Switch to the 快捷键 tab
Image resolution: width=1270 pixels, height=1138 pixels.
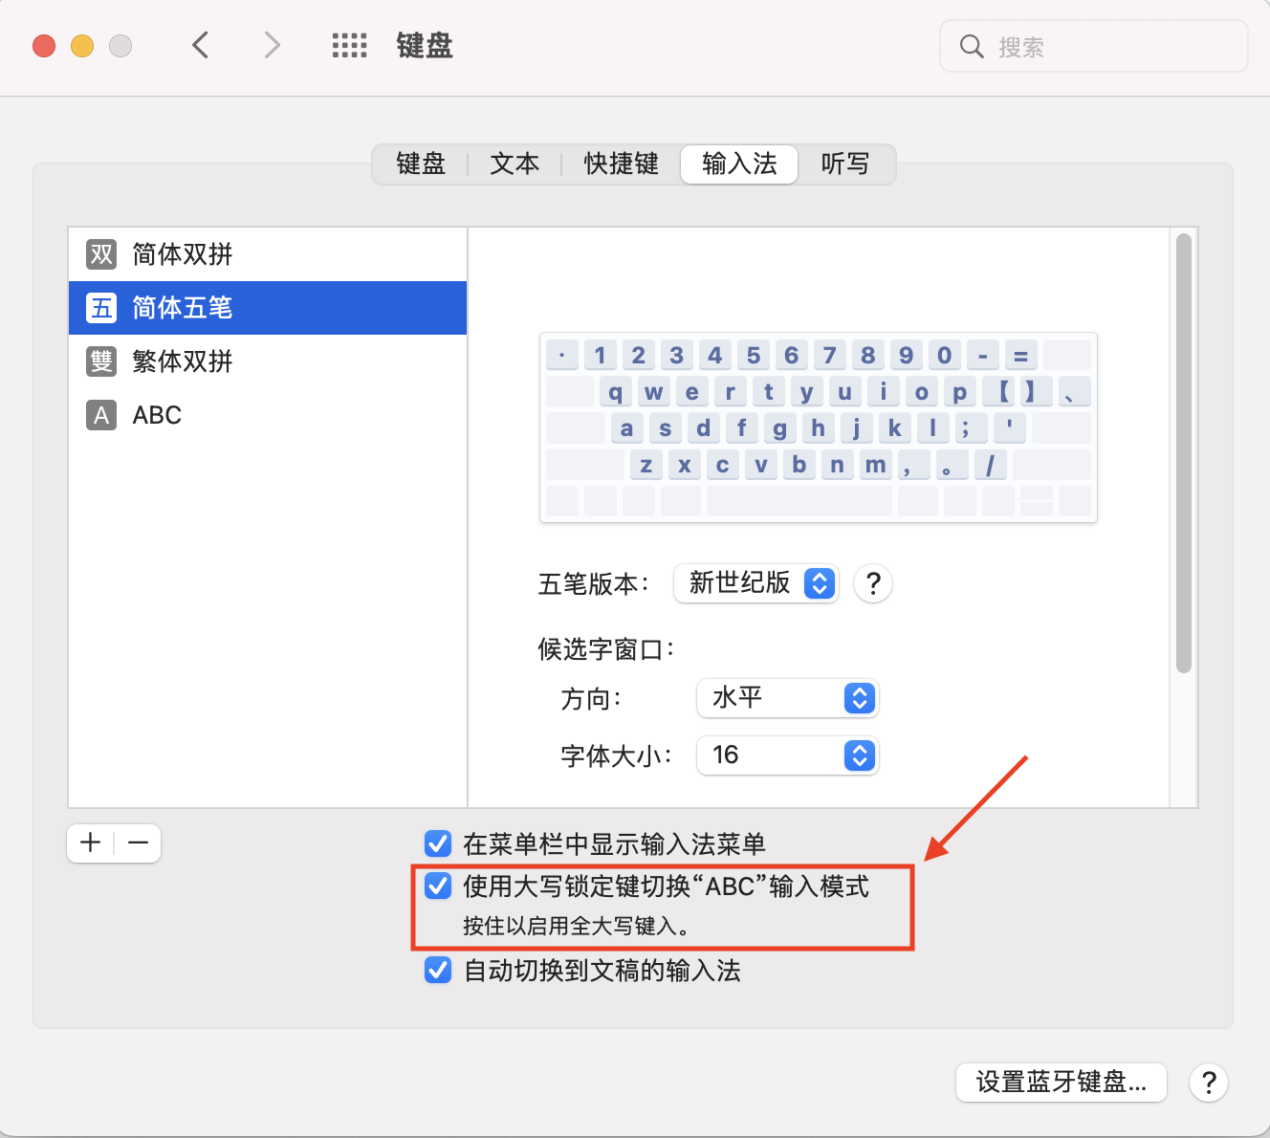[x=620, y=164]
